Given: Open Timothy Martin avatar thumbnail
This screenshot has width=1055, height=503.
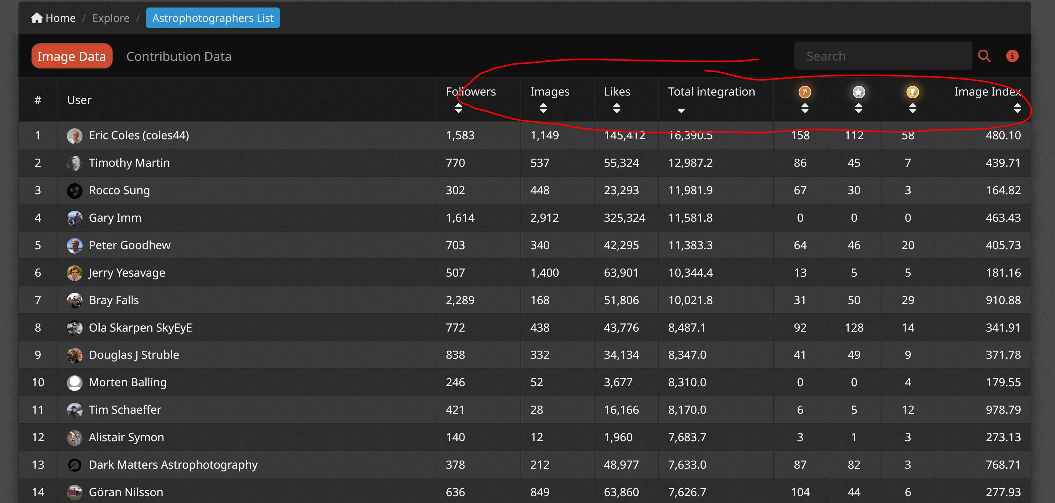Looking at the screenshot, I should tap(74, 163).
